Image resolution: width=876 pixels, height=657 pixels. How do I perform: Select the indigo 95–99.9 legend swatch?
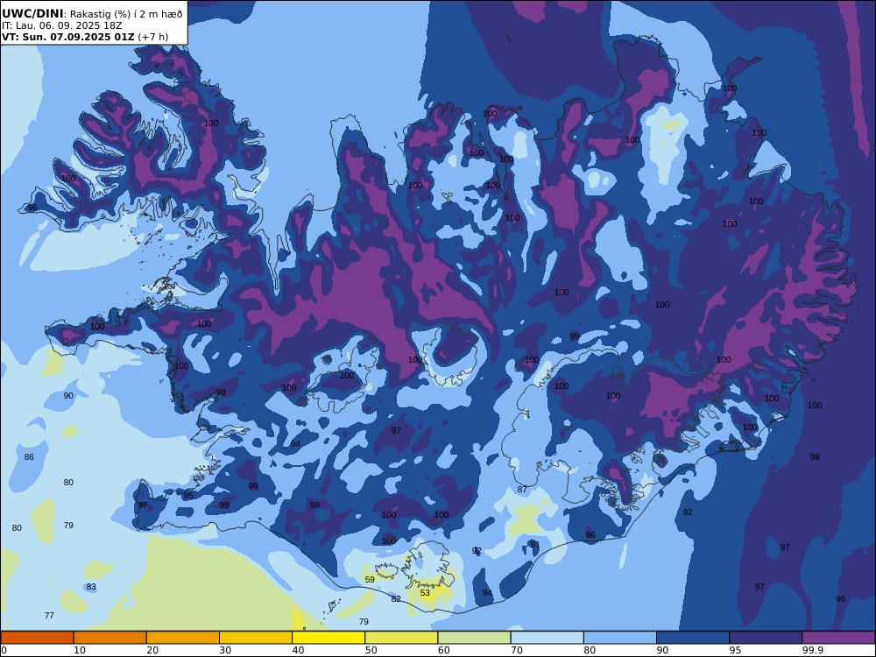(766, 638)
